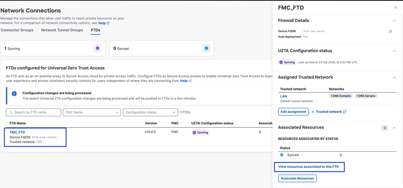Click the Syncing badge in side panel
Screen dimensions: 403x188
point(287,62)
